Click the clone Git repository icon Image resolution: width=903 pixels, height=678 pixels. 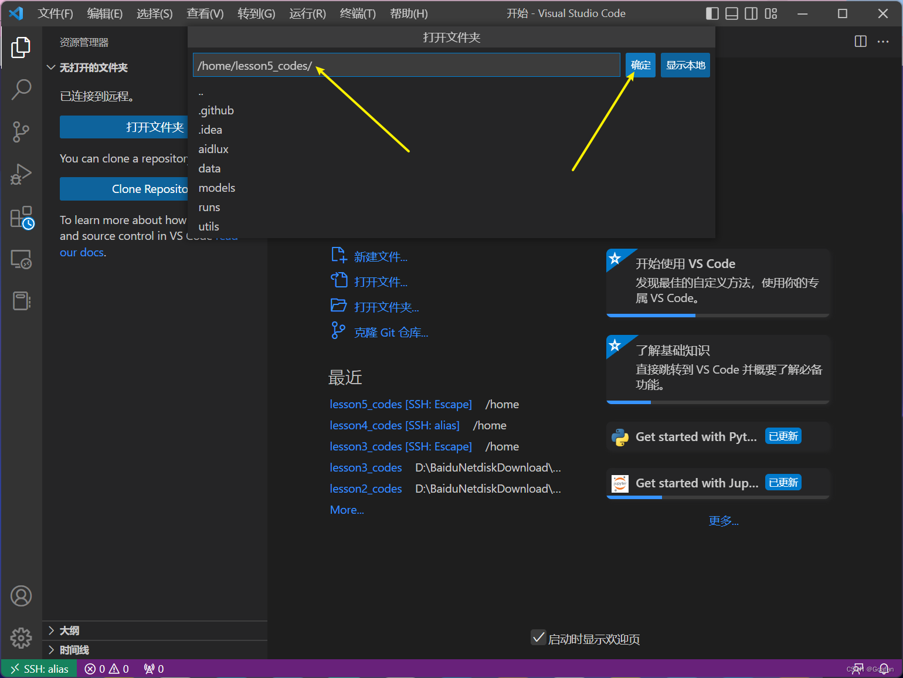point(338,331)
